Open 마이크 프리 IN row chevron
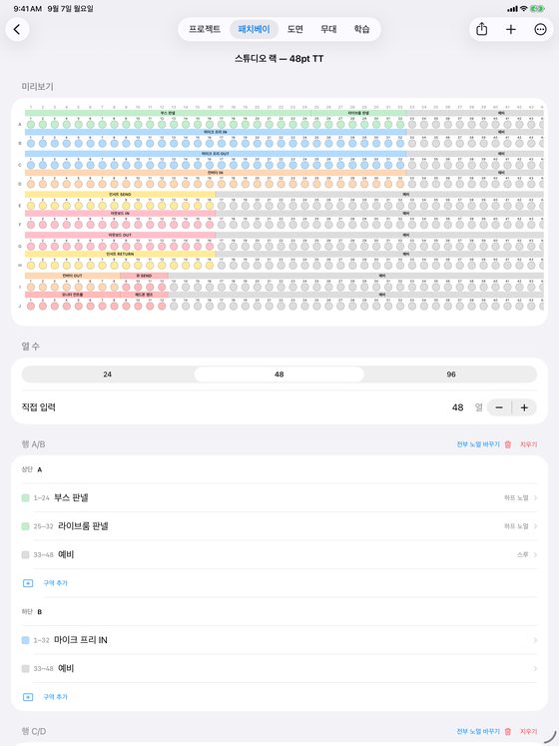This screenshot has height=746, width=559. click(x=535, y=640)
